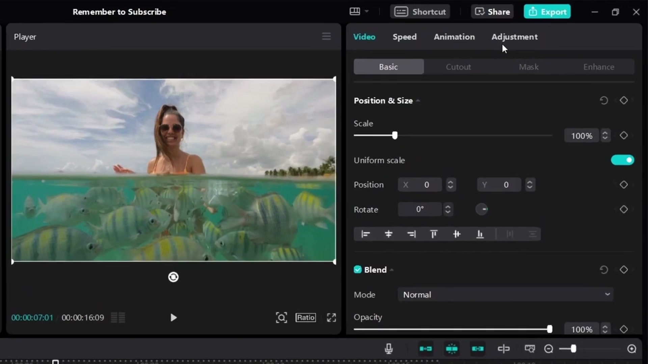
Task: Reset Position & Size settings
Action: (603, 100)
